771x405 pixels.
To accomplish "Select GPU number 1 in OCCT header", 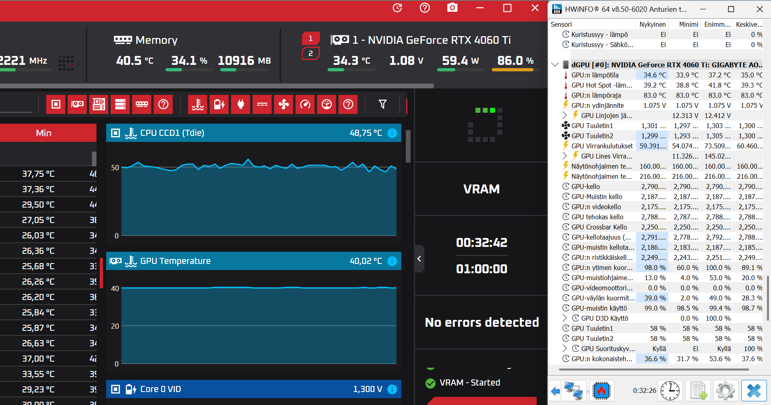I will 311,39.
